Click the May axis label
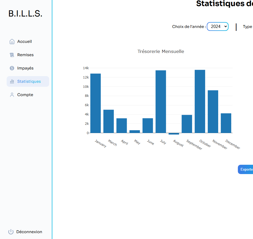 [x=137, y=142]
